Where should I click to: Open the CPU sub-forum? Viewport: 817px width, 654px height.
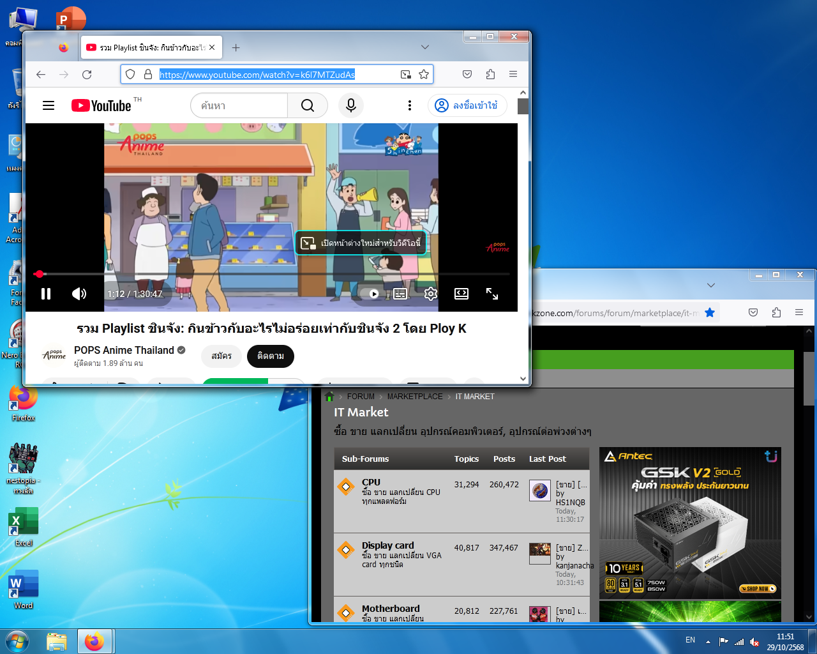(x=371, y=482)
